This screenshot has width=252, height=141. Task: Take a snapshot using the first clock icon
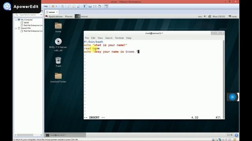pos(69,6)
